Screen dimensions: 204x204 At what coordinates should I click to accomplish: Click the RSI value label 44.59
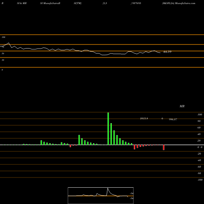167,52
